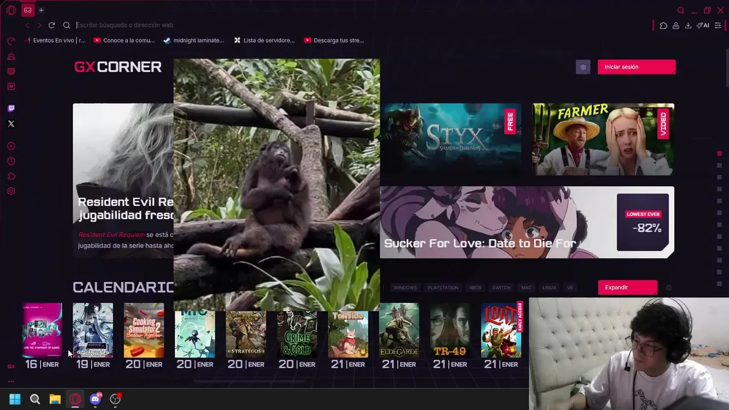Open the Windows Start menu
This screenshot has height=410, width=729.
click(15, 399)
